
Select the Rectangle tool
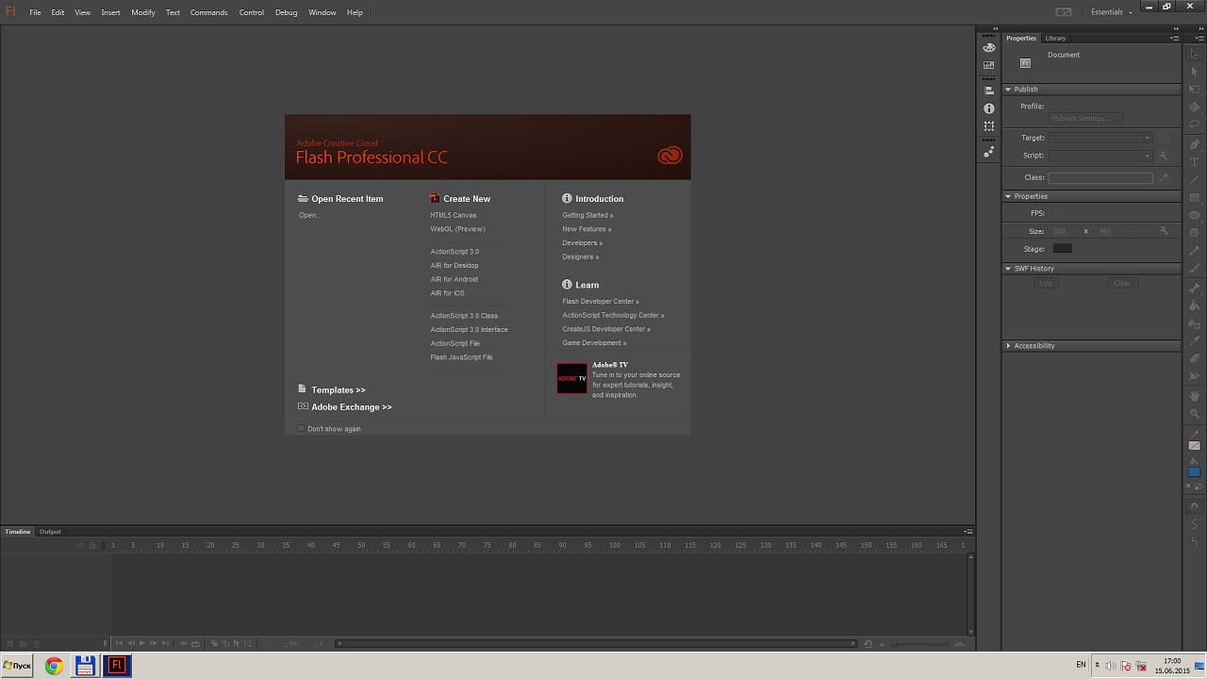pyautogui.click(x=1194, y=198)
